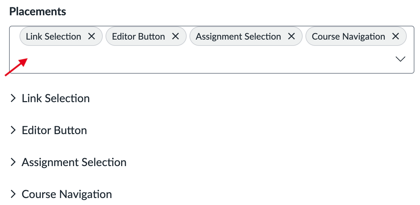The image size is (420, 205).
Task: Remove the Course Navigation placement tag
Action: pos(396,36)
